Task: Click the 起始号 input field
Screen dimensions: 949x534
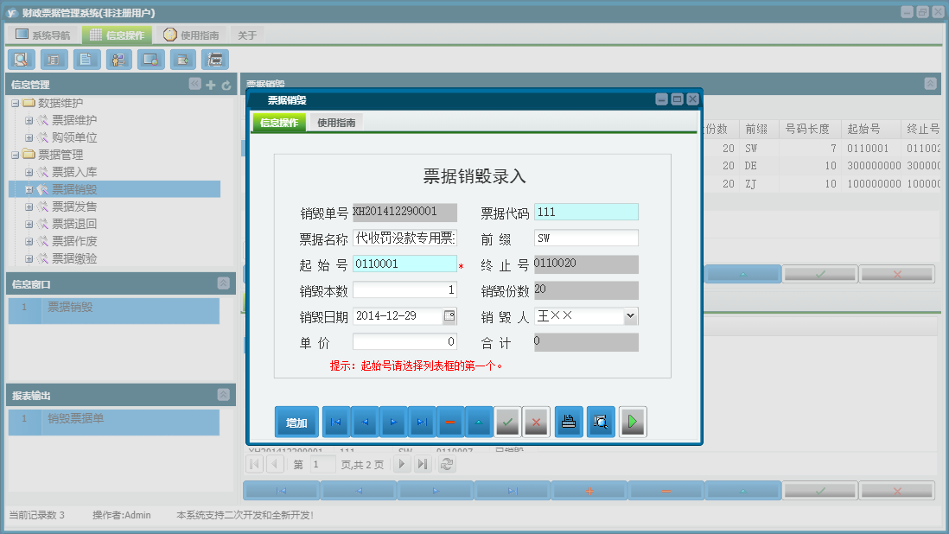Action: point(404,264)
